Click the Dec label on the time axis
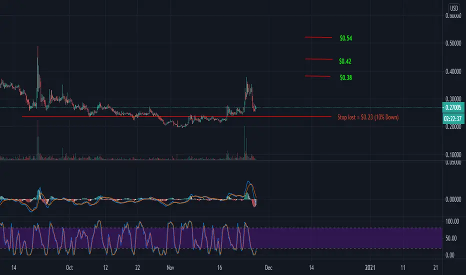 tap(268, 267)
